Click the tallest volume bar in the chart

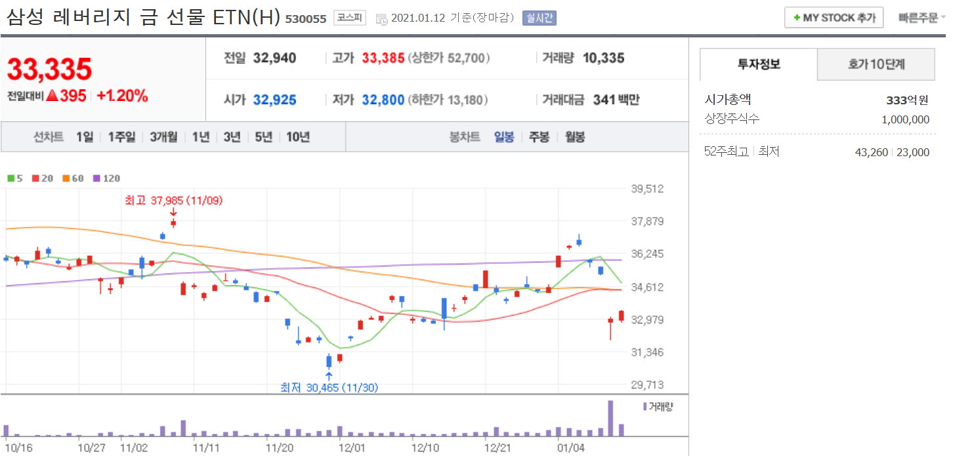(610, 419)
